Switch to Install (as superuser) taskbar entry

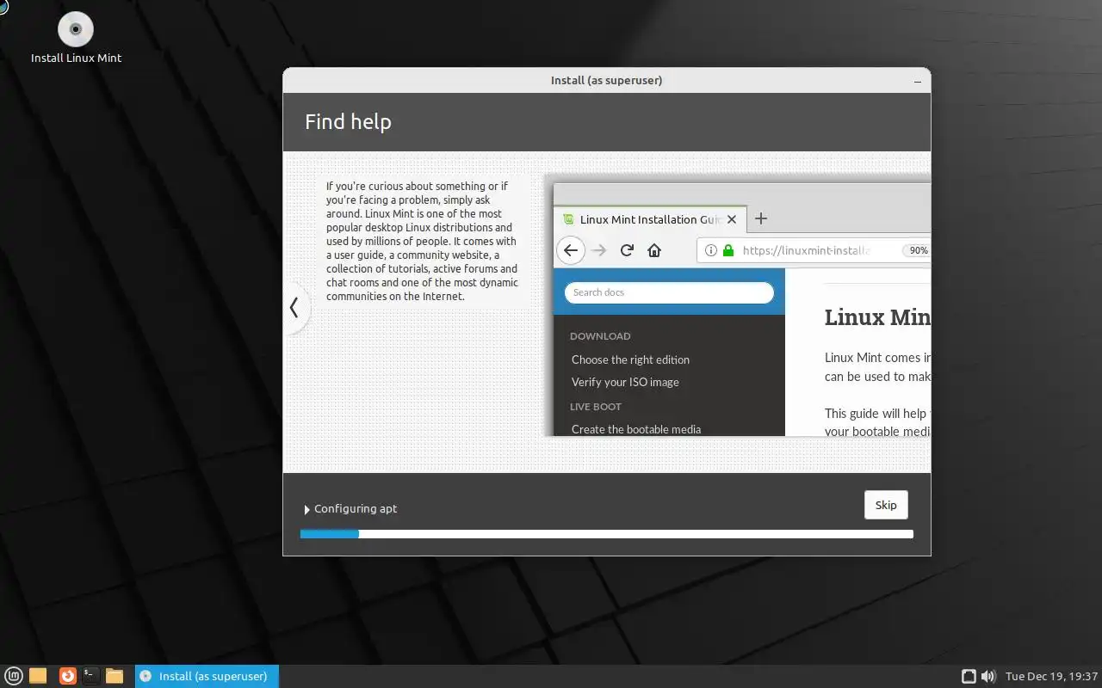(x=207, y=676)
